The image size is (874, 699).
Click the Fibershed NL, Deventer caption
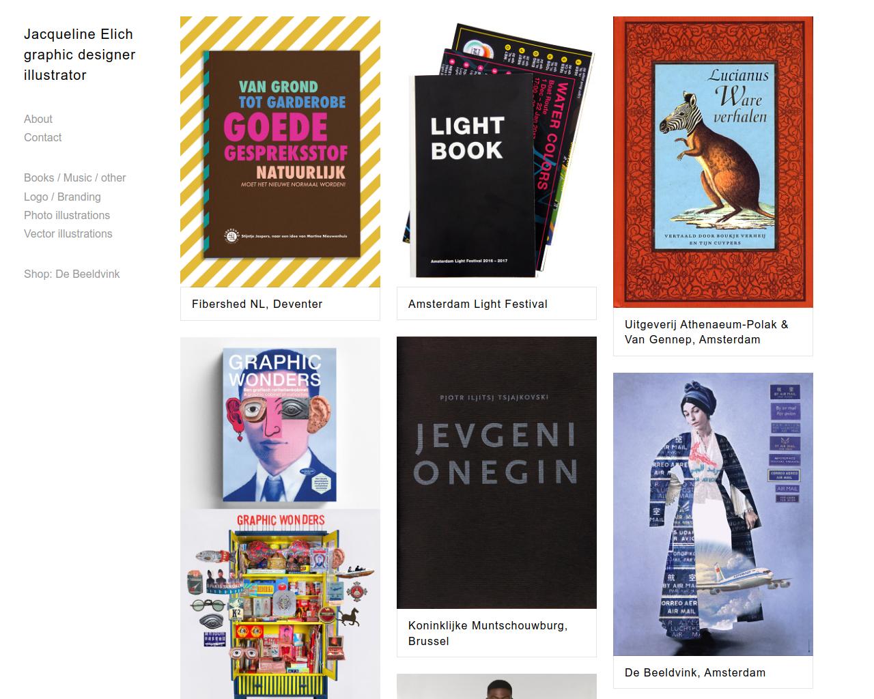pyautogui.click(x=257, y=304)
